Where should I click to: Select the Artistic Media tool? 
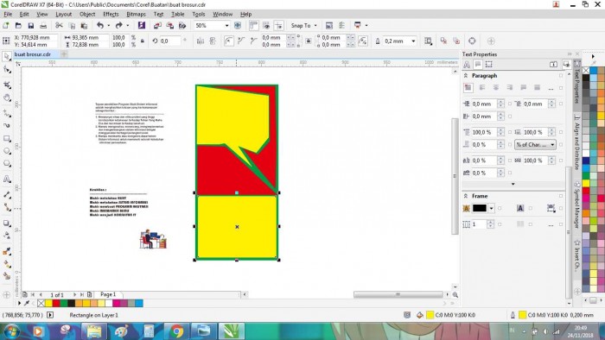coord(7,125)
